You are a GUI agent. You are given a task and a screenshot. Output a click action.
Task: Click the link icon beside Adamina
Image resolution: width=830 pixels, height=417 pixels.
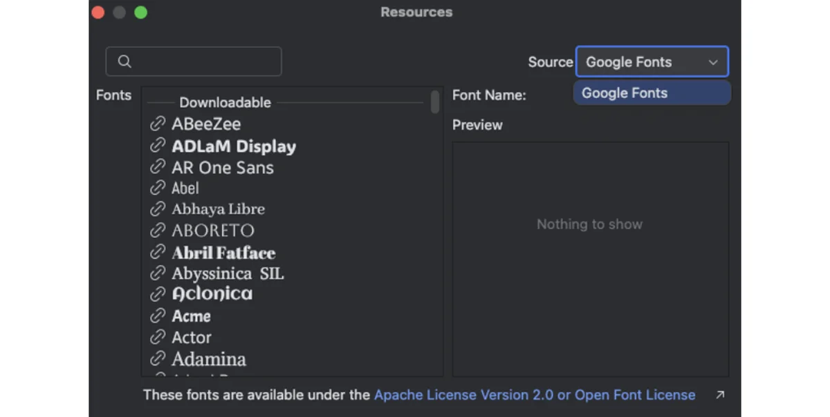[158, 359]
